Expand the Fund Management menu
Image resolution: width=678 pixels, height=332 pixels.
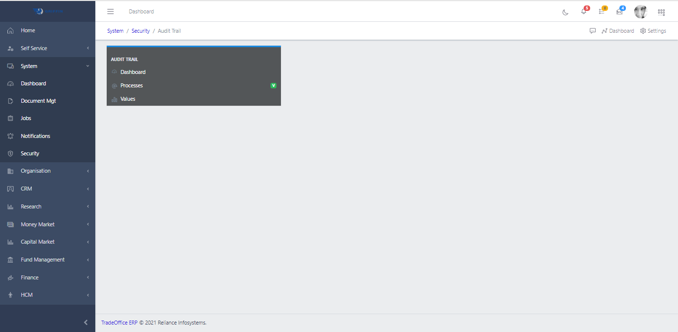click(43, 260)
